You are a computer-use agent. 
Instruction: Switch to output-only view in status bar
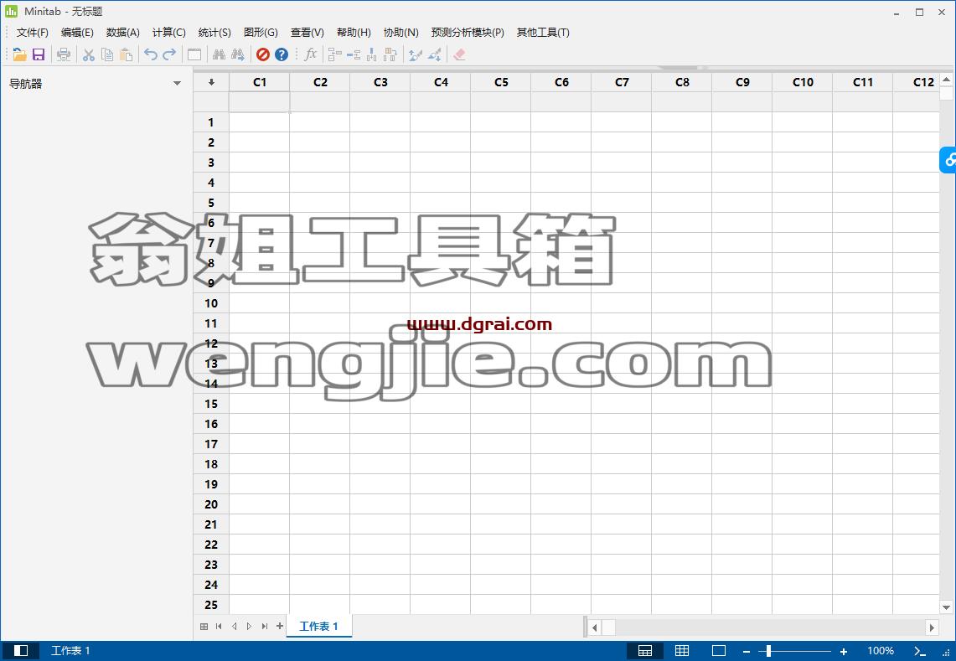[x=719, y=651]
